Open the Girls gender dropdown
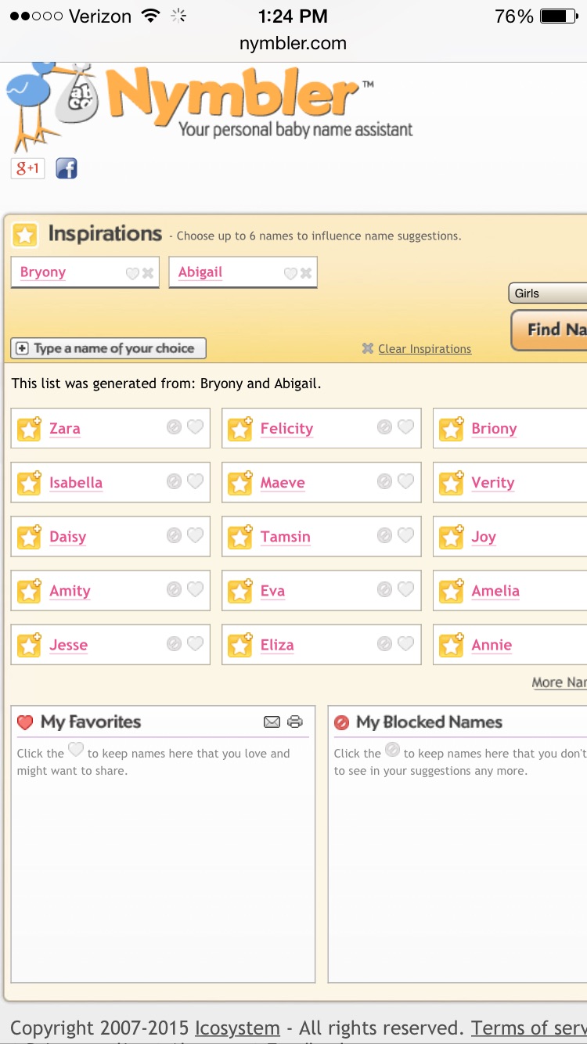This screenshot has width=587, height=1044. tap(548, 293)
